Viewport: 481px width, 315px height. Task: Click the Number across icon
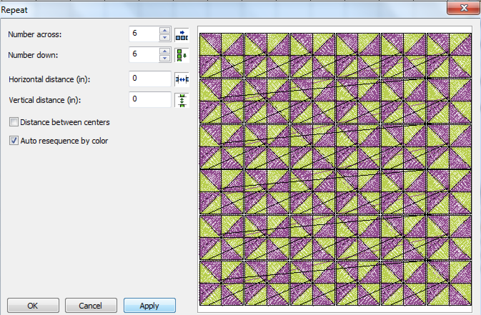pyautogui.click(x=182, y=35)
